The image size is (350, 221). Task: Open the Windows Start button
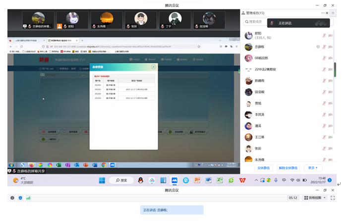102,180
